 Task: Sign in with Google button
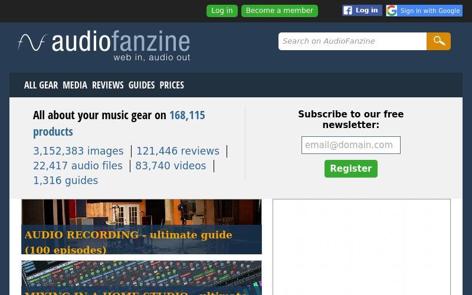424,11
